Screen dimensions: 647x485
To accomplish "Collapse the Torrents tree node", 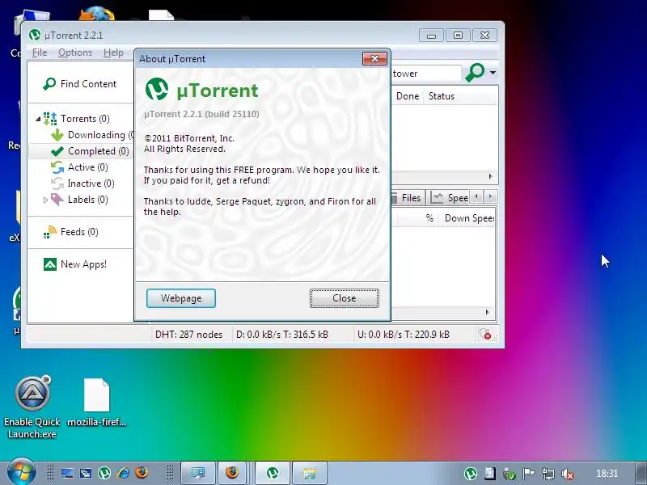I will tap(38, 119).
